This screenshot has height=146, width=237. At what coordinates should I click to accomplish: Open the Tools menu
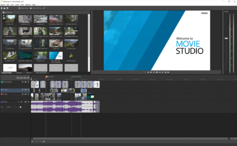pos(22,5)
